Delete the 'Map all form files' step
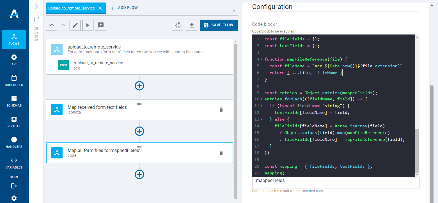438x203 pixels. coord(221,153)
